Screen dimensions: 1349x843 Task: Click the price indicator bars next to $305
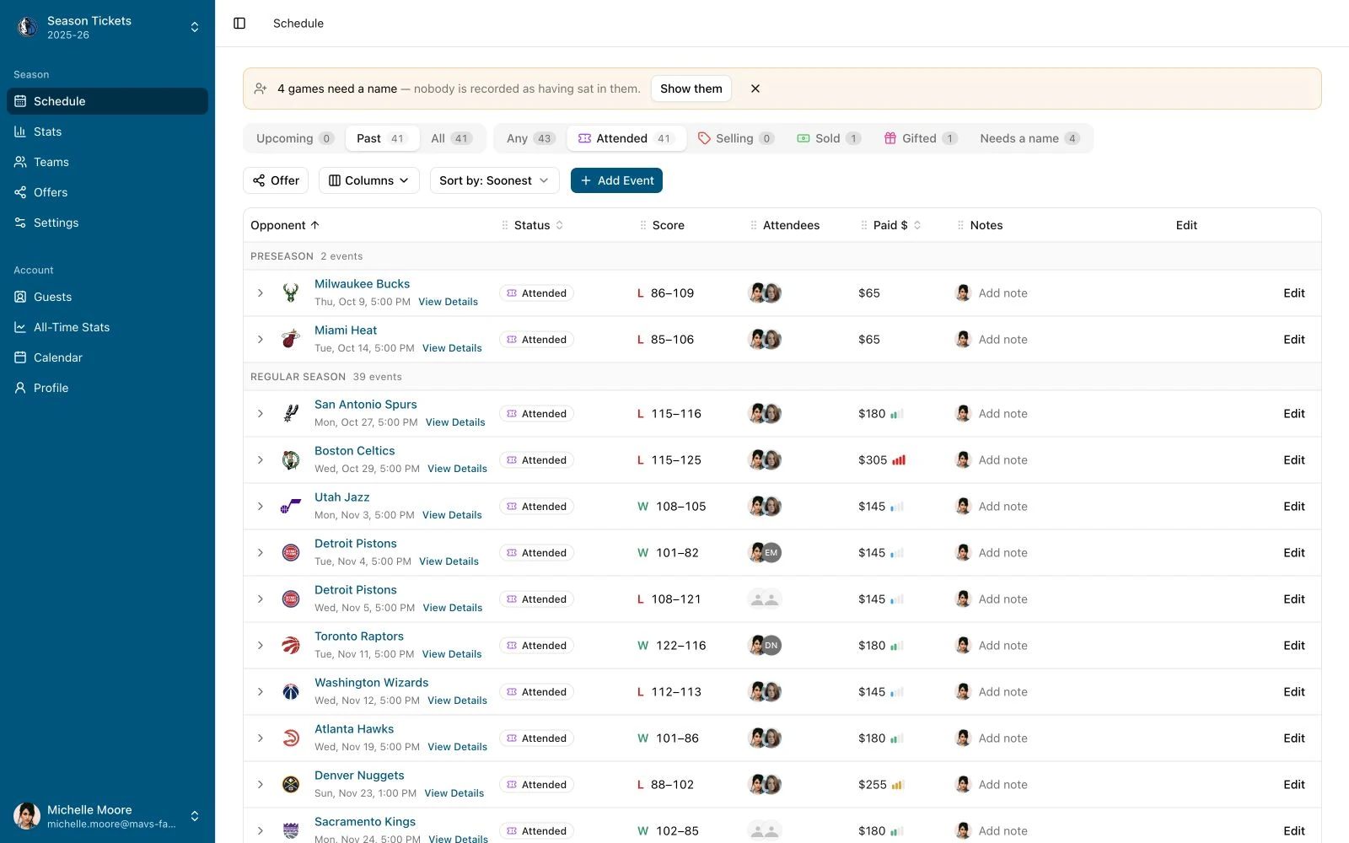(x=899, y=460)
